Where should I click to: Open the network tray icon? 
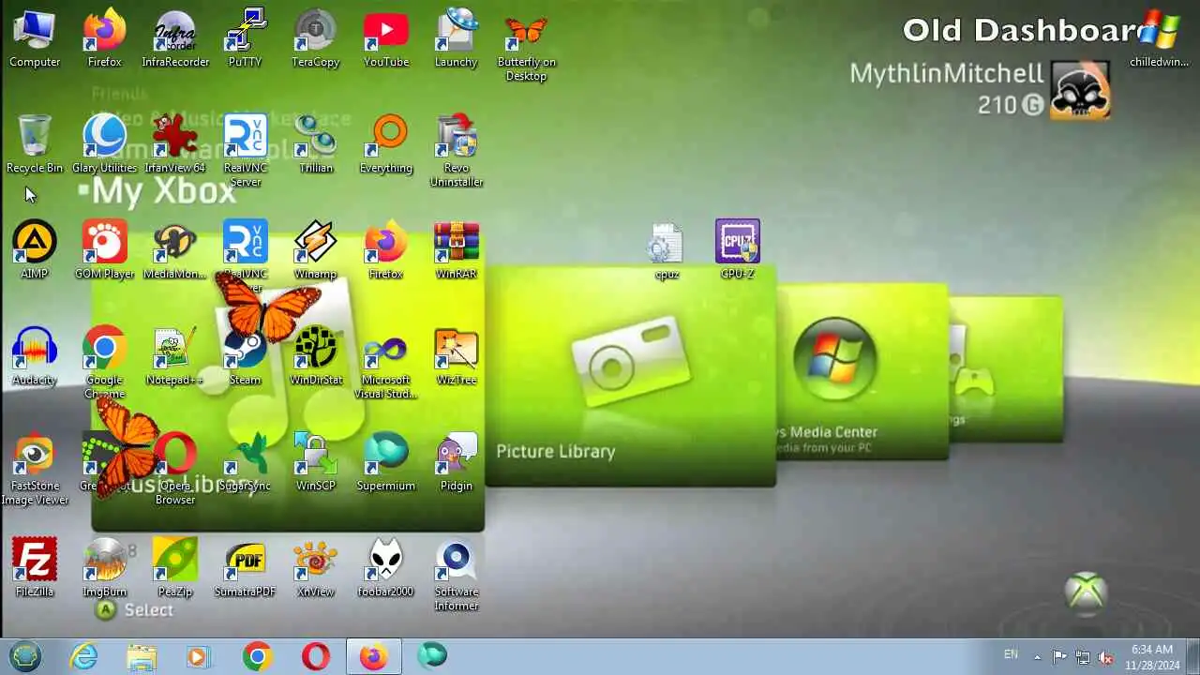(x=1083, y=657)
